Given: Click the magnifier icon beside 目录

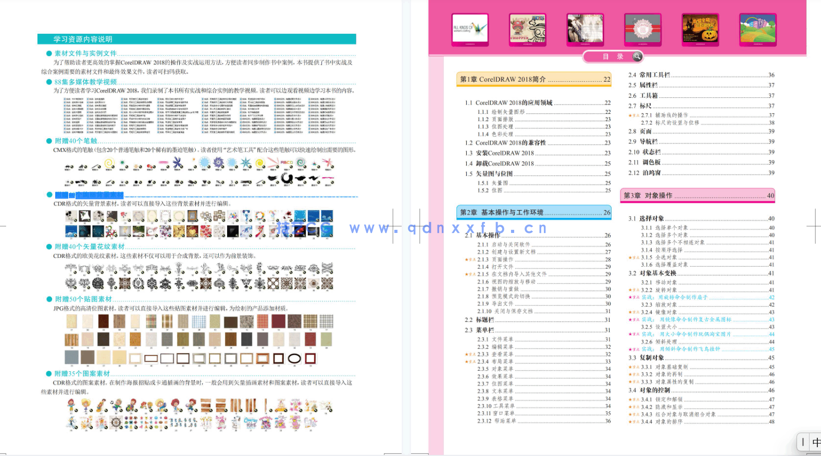Looking at the screenshot, I should (637, 56).
